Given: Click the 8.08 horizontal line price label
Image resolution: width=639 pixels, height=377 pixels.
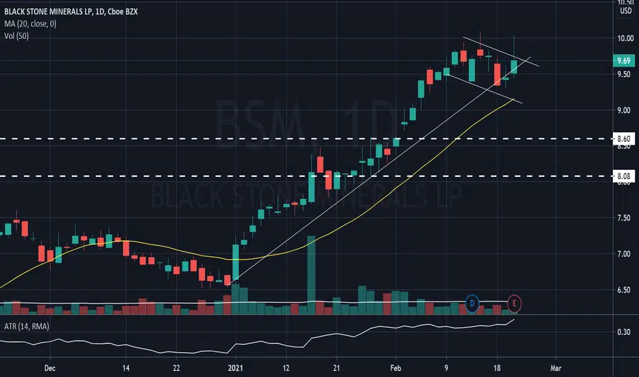Looking at the screenshot, I should [623, 176].
